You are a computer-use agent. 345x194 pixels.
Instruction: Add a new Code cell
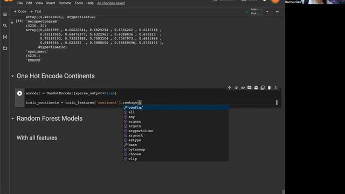[20, 11]
